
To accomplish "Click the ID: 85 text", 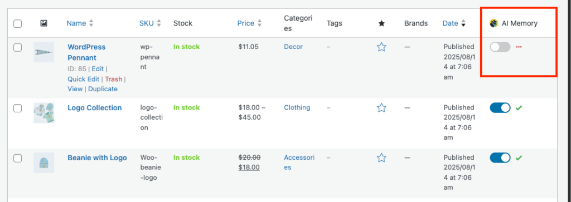I will (x=77, y=68).
